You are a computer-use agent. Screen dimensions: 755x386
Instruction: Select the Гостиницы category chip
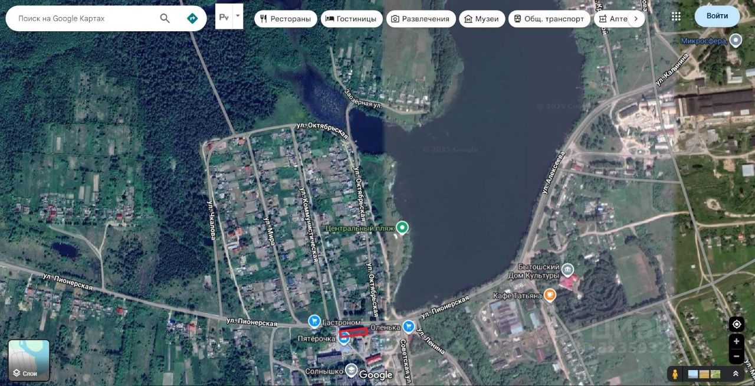point(352,19)
